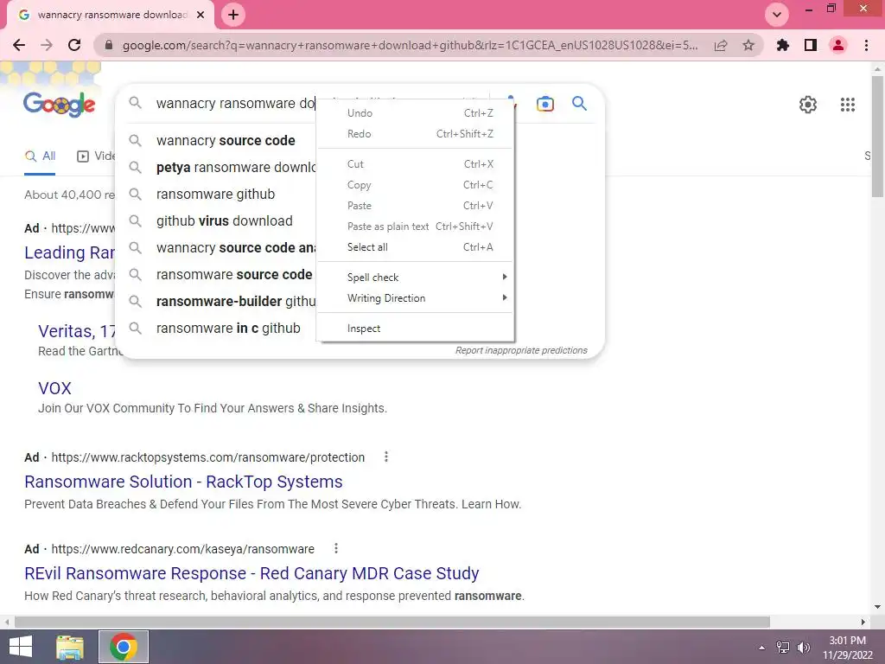
Task: Expand the Writing Direction submenu
Action: [x=416, y=298]
